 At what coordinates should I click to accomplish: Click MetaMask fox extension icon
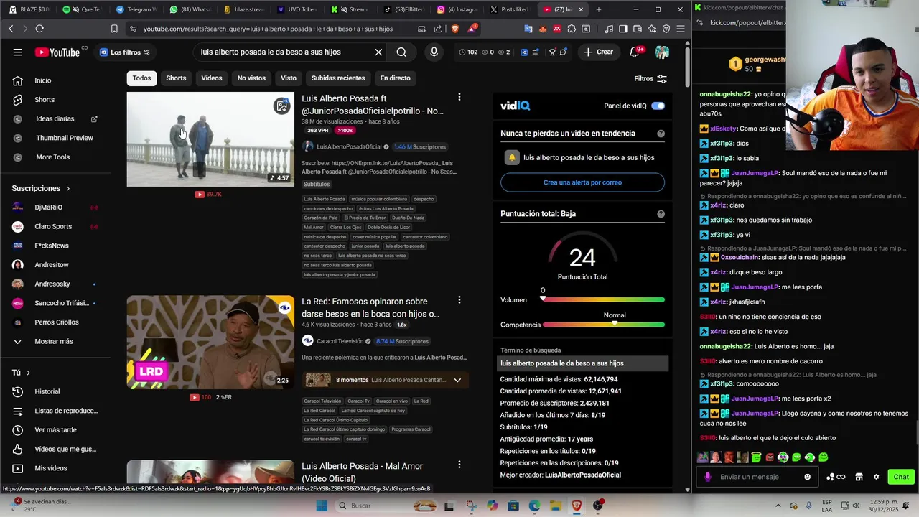pos(542,29)
